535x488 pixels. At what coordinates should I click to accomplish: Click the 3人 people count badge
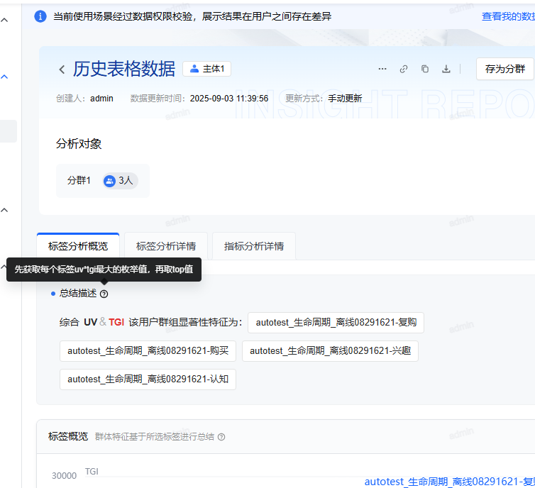pos(118,181)
